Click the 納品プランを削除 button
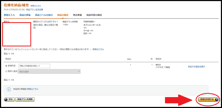The image size is (222, 108). pyautogui.click(x=25, y=99)
